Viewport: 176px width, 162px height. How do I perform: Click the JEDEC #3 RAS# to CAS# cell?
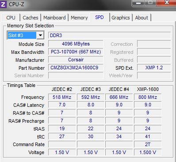(91, 113)
